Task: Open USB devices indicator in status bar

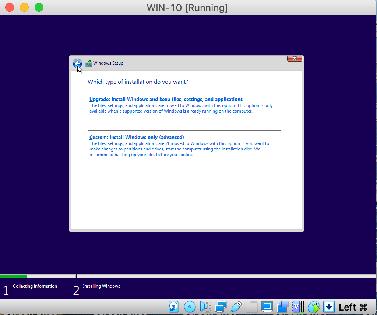Action: pos(236,307)
